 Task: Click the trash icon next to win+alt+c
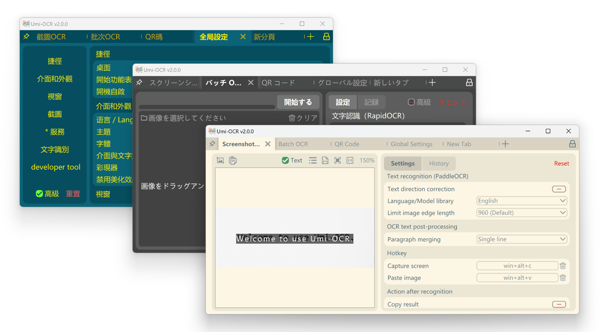point(563,266)
